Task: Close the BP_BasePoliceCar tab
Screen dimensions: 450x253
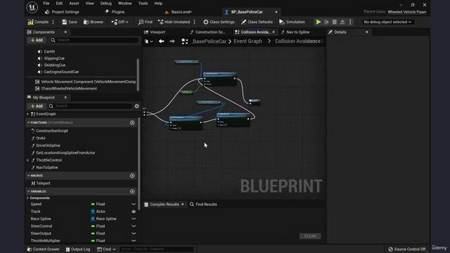Action: click(x=276, y=12)
